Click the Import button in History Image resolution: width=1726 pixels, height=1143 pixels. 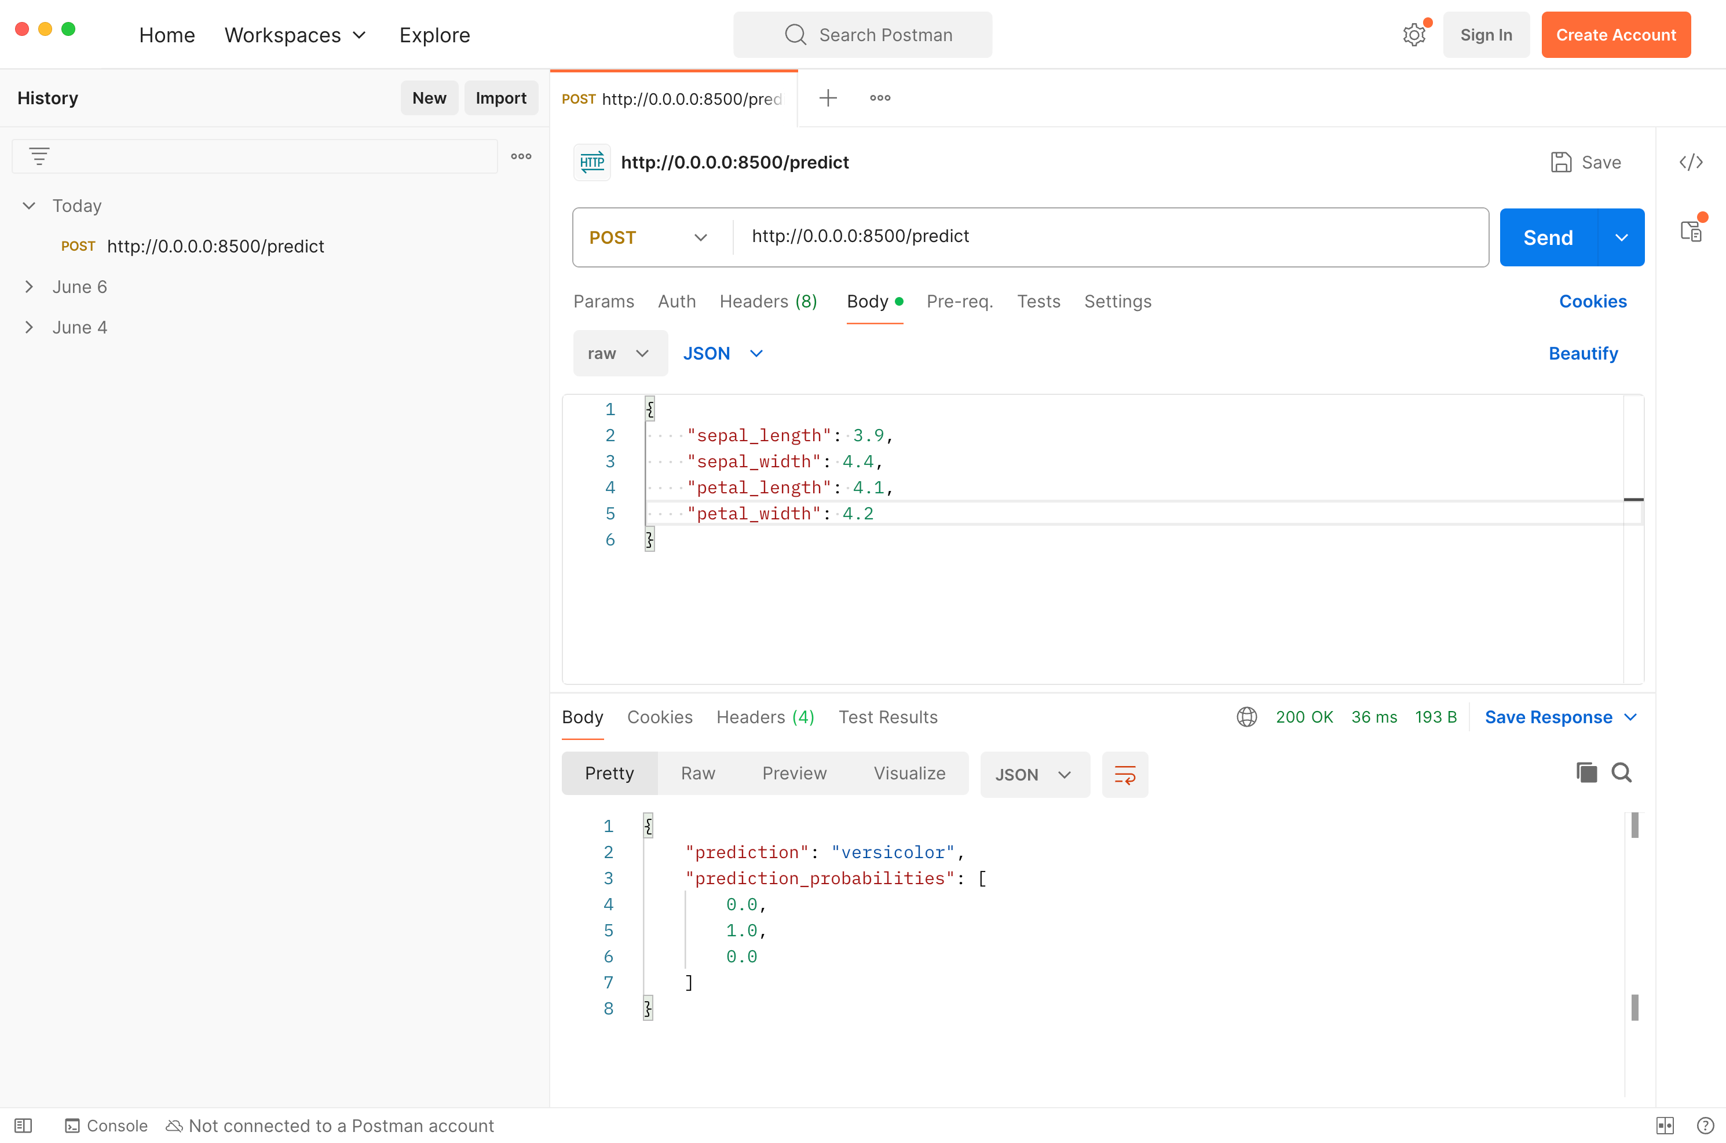point(500,98)
